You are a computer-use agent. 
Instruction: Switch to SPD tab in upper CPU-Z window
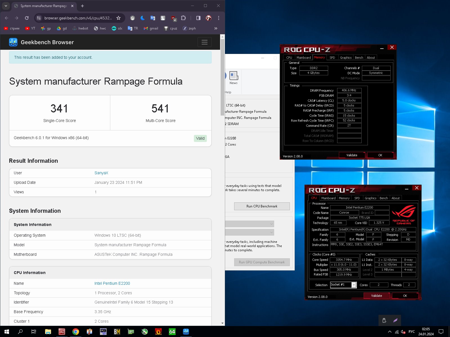tap(332, 57)
